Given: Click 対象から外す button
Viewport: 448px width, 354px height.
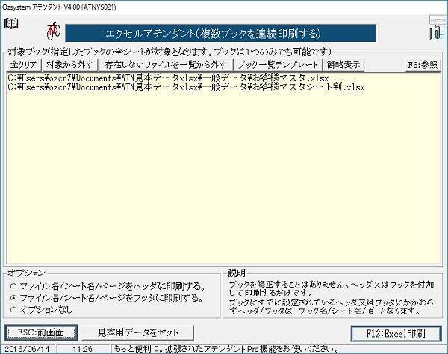Looking at the screenshot, I should coord(69,65).
